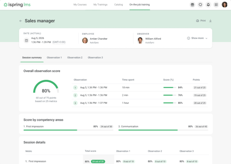Click the '18 min' time spent value
231x164 pixels.
126,87
